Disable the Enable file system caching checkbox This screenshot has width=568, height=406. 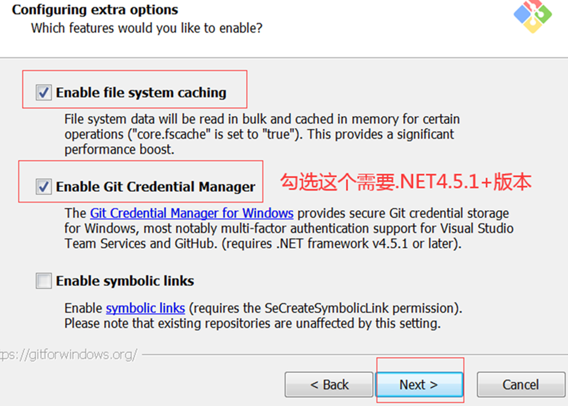coord(43,92)
